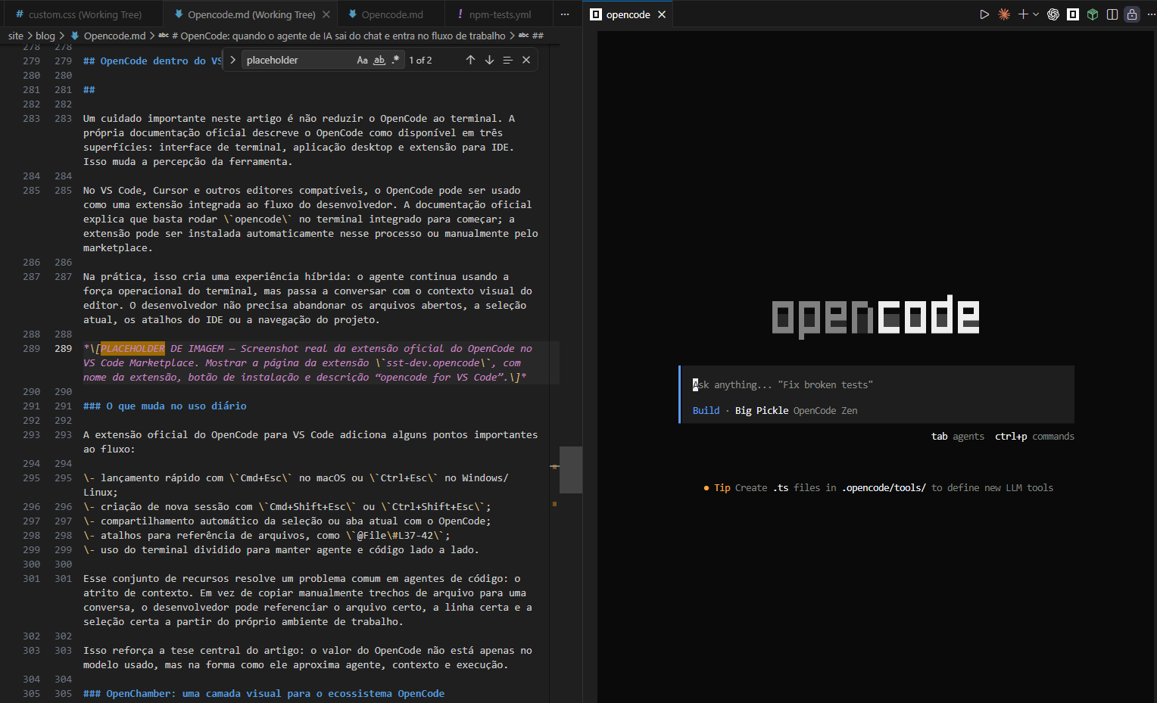
Task: Click 'OpenCode Zen' provider label
Action: coord(825,410)
